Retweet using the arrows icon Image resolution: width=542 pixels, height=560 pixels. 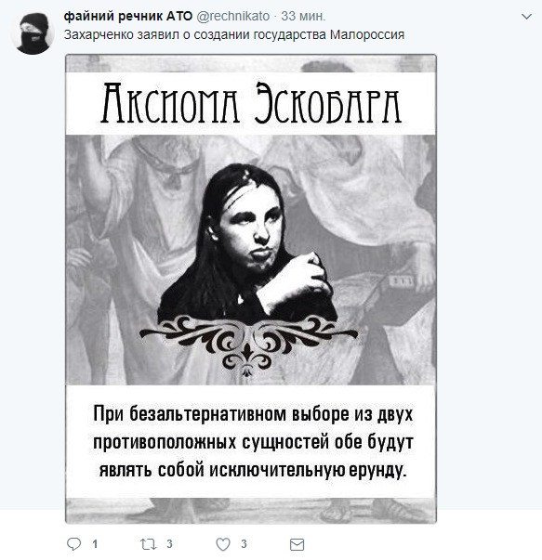coord(148,544)
